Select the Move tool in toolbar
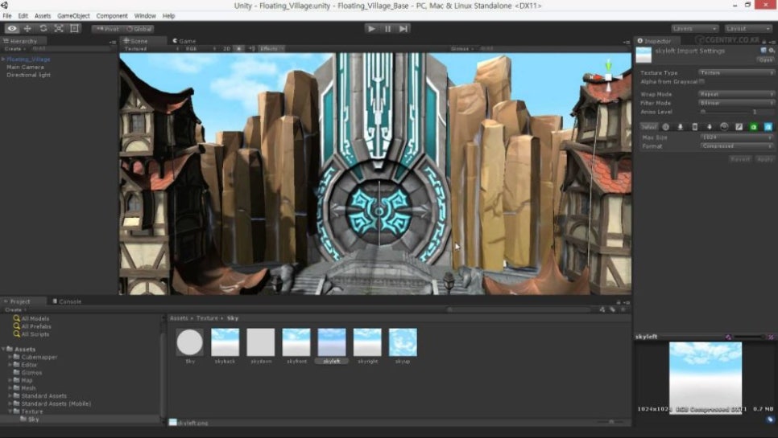 pyautogui.click(x=27, y=28)
